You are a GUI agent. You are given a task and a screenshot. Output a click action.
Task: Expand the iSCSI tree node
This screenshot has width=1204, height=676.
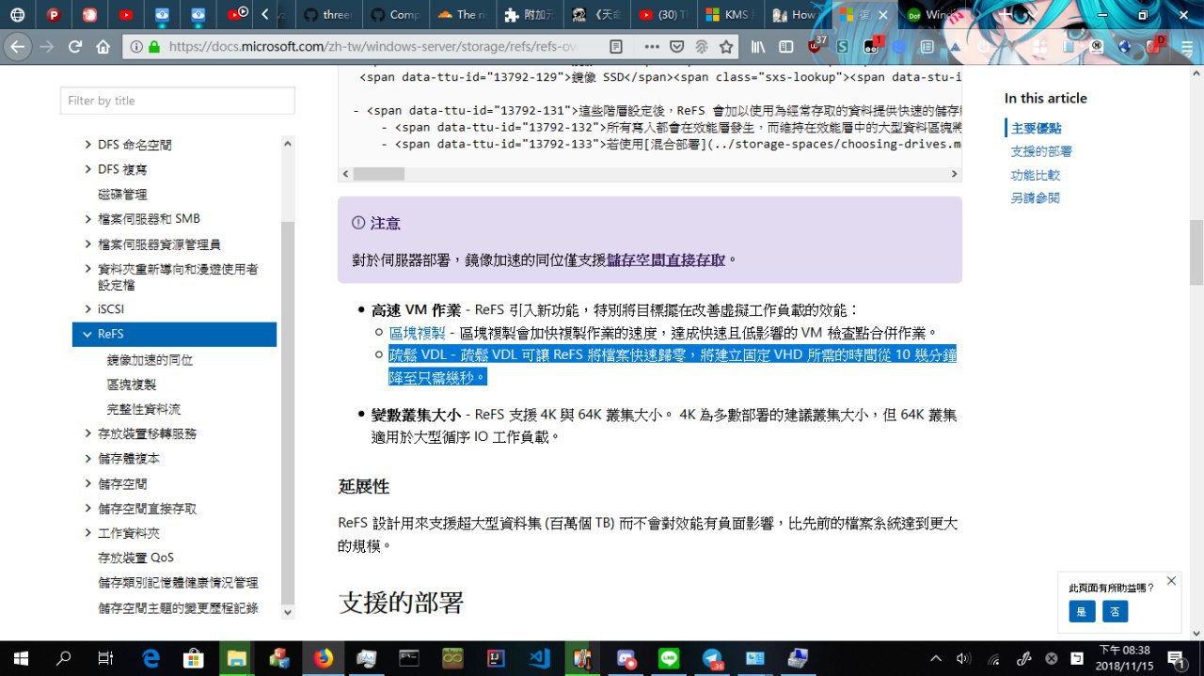coord(87,308)
